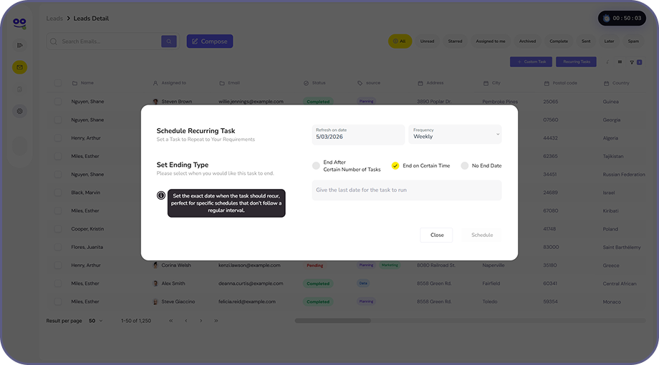
Task: Switch to the Unread filter tab
Action: (427, 42)
